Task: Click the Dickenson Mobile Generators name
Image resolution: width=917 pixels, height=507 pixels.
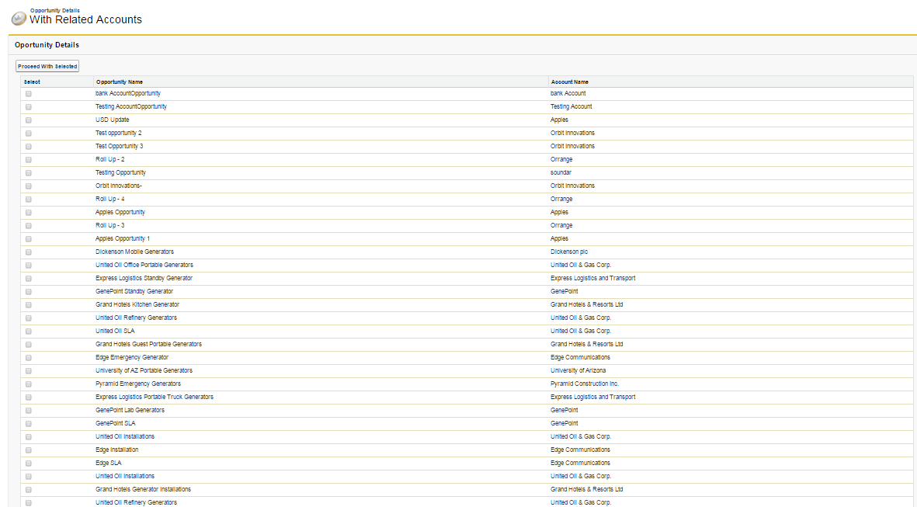Action: (134, 252)
